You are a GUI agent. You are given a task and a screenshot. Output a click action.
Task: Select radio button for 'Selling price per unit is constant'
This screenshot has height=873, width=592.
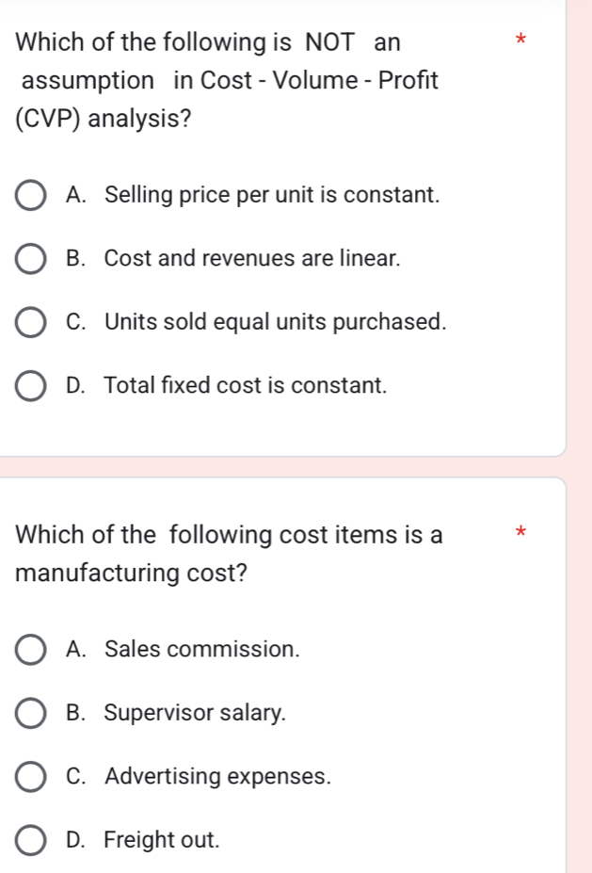point(32,197)
